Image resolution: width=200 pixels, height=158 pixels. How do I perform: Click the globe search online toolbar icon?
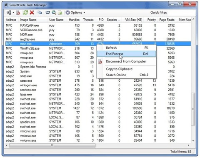pos(54,13)
